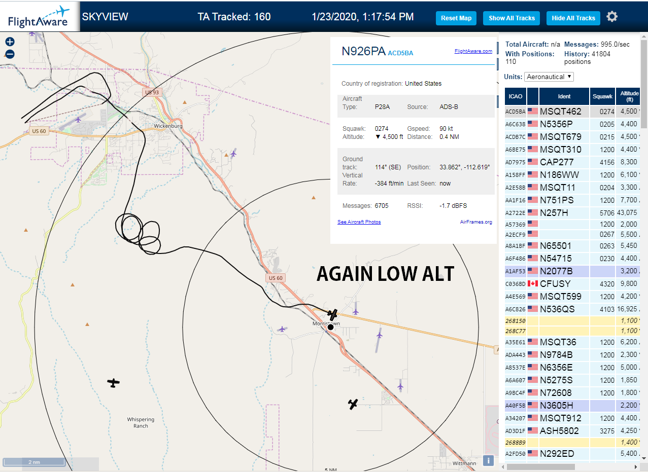648x472 pixels.
Task: Select the N72608 aircraft row
Action: tap(572, 393)
